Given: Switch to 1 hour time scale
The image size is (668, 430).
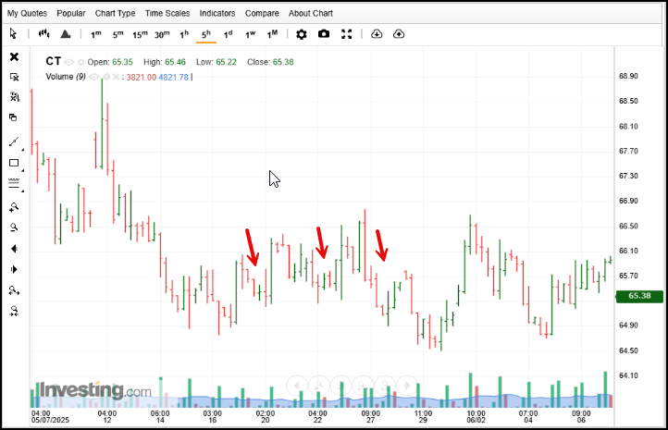Looking at the screenshot, I should 184,34.
